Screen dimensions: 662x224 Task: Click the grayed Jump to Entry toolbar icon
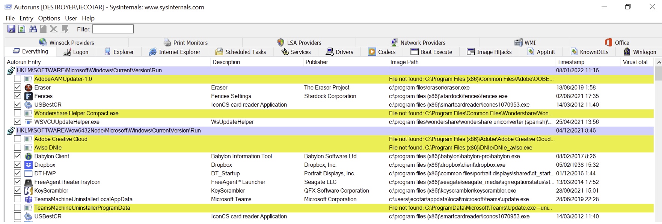click(65, 29)
